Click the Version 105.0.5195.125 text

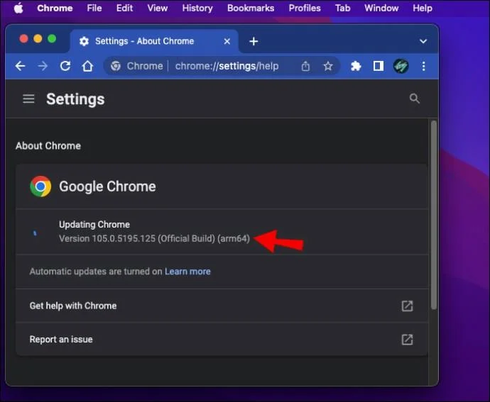coord(154,239)
